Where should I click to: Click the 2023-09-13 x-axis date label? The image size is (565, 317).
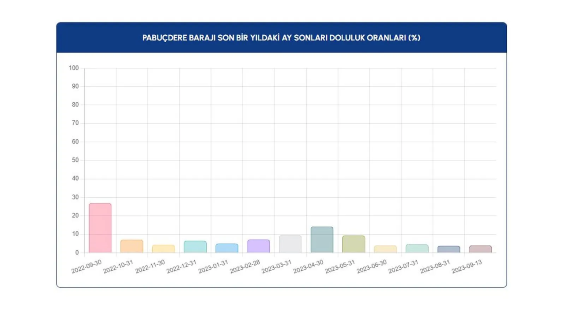click(467, 267)
